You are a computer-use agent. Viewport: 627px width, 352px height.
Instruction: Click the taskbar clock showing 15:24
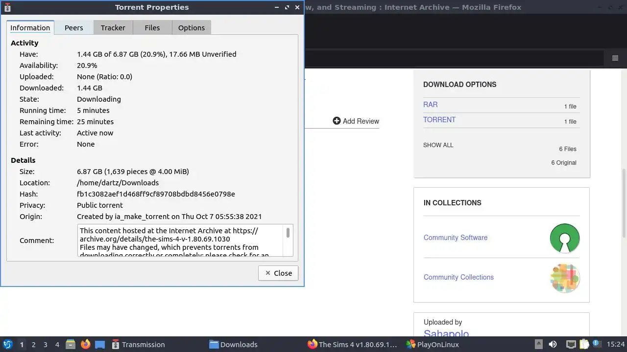tap(616, 344)
